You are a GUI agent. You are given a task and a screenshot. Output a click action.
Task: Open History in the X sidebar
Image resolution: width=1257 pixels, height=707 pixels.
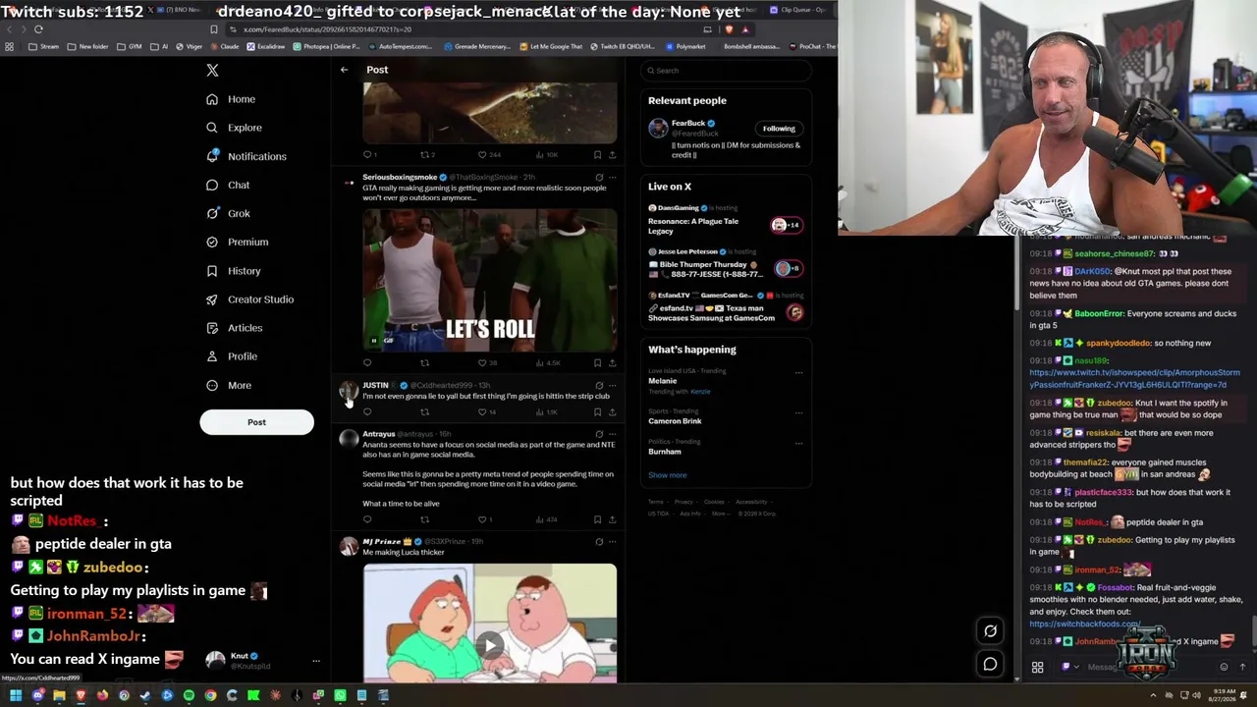click(x=234, y=271)
